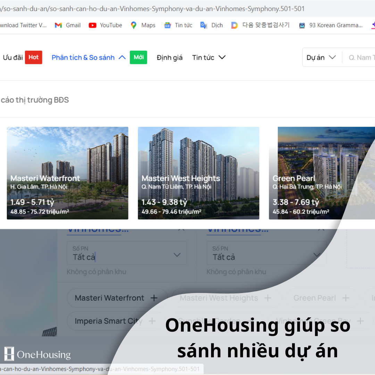The width and height of the screenshot is (375, 375).
Task: Add Green Pearl chip to comparison
Action: point(322,298)
